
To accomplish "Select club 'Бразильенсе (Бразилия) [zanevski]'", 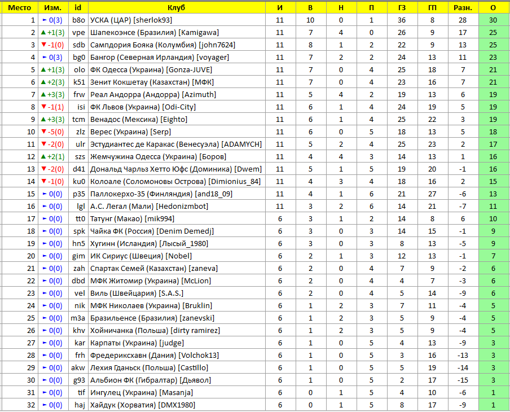I will tap(152, 318).
